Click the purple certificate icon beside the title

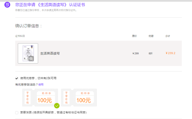click(x=7, y=5)
